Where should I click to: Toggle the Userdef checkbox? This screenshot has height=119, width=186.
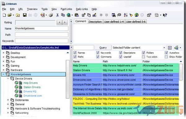(x=121, y=57)
